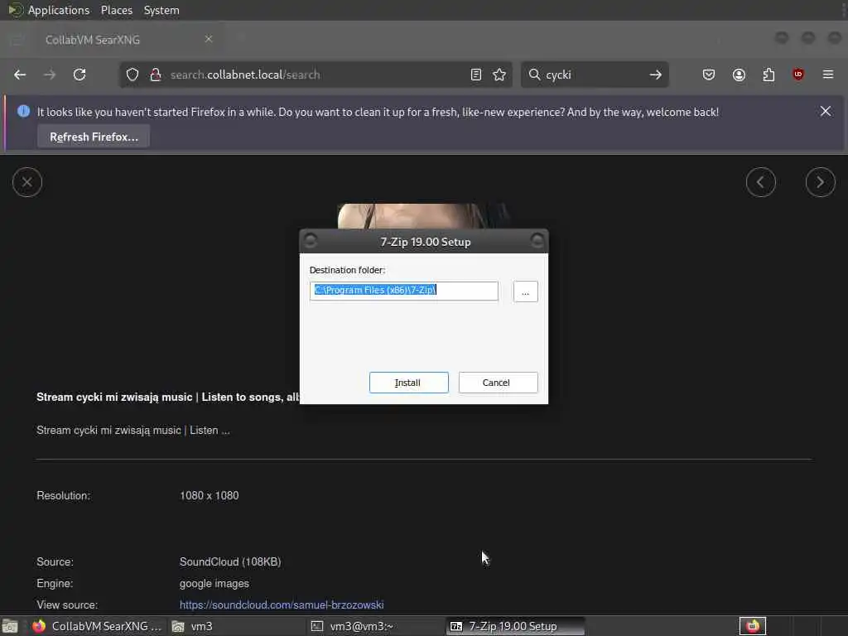848x636 pixels.
Task: Open the Firefox account icon
Action: 739,75
